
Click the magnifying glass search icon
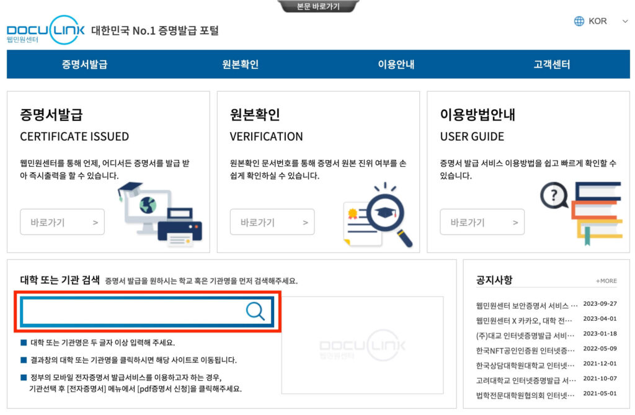pos(255,311)
